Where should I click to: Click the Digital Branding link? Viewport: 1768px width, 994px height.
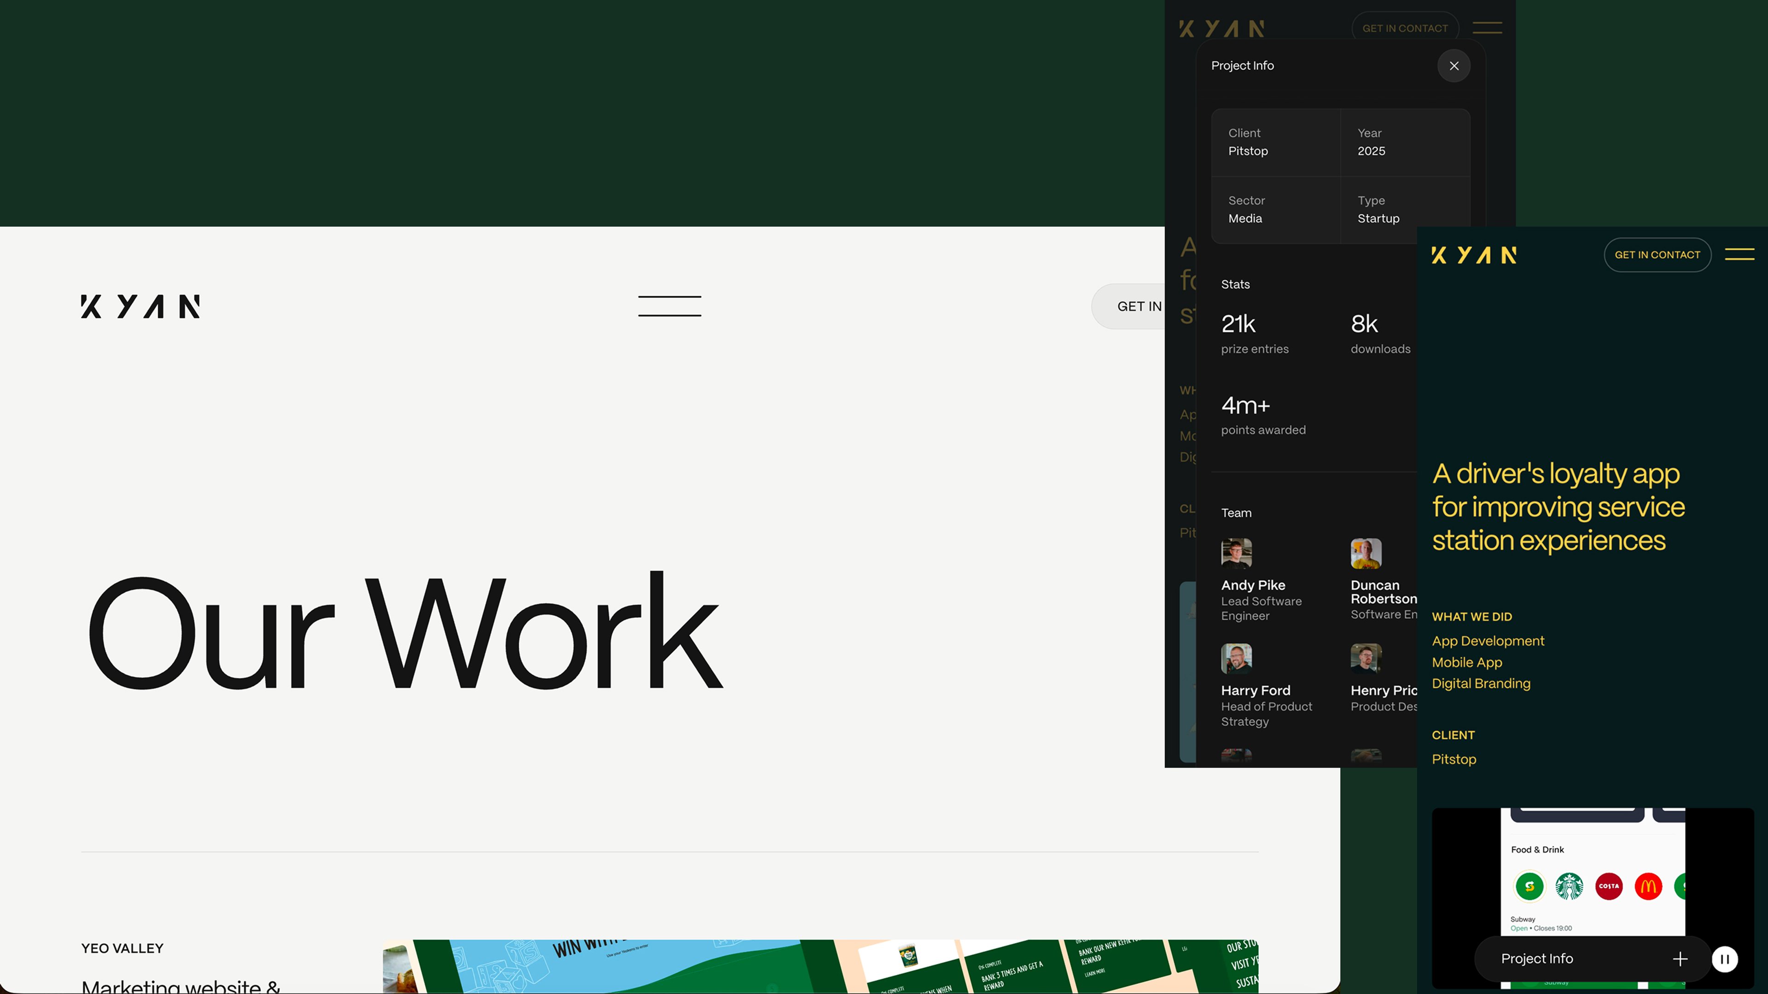(x=1481, y=683)
